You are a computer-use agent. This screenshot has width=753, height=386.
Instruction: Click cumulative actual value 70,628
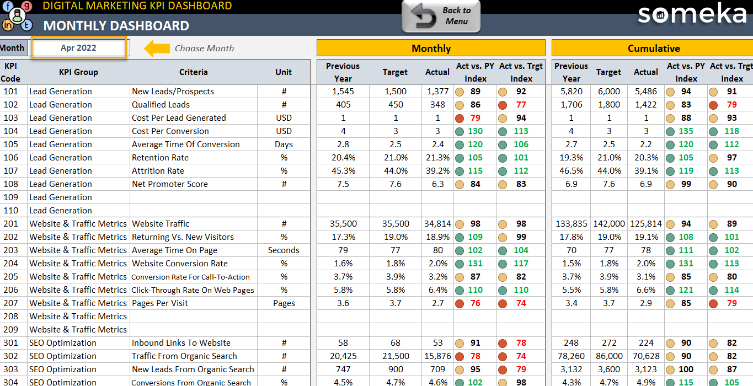647,356
